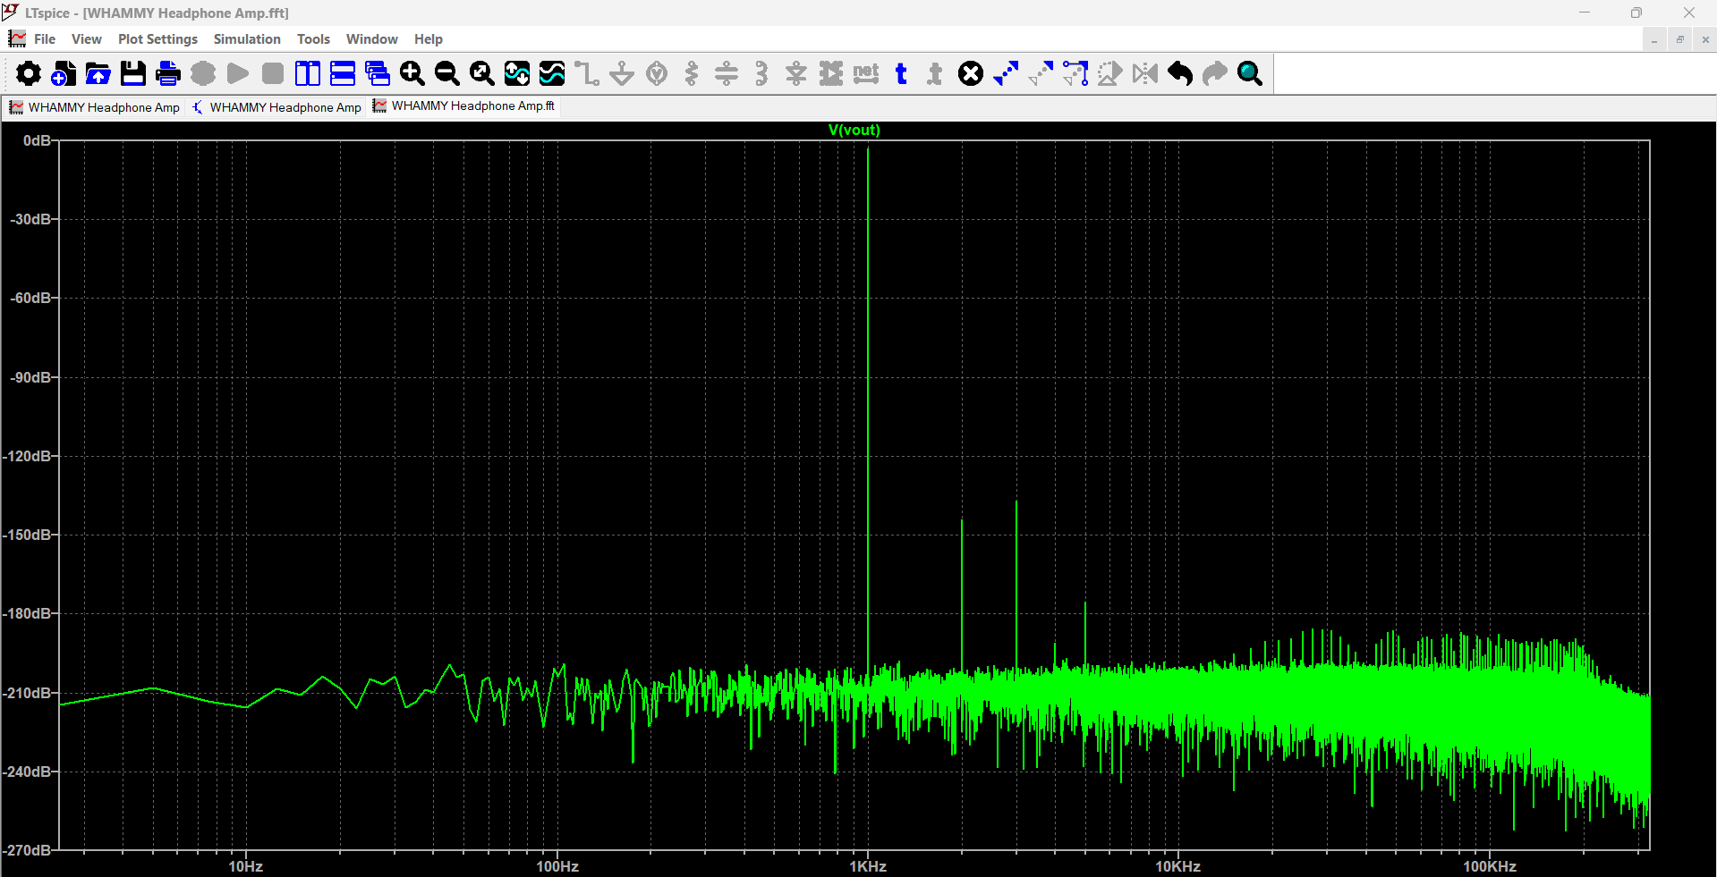Open the Help menu

tap(428, 39)
